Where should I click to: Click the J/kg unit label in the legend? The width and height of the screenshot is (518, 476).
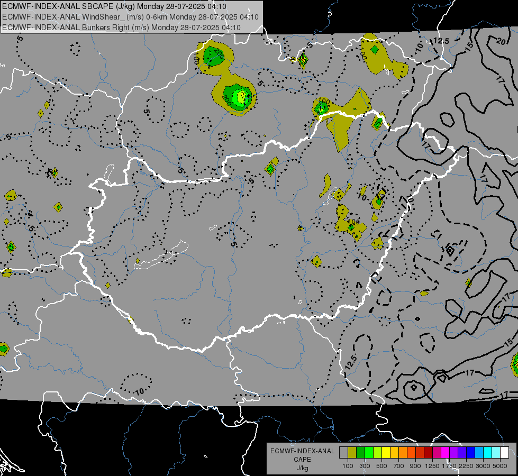point(302,468)
